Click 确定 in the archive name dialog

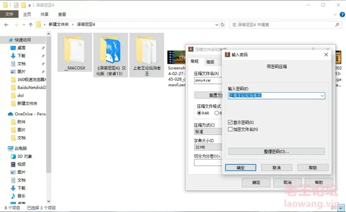tap(256, 182)
